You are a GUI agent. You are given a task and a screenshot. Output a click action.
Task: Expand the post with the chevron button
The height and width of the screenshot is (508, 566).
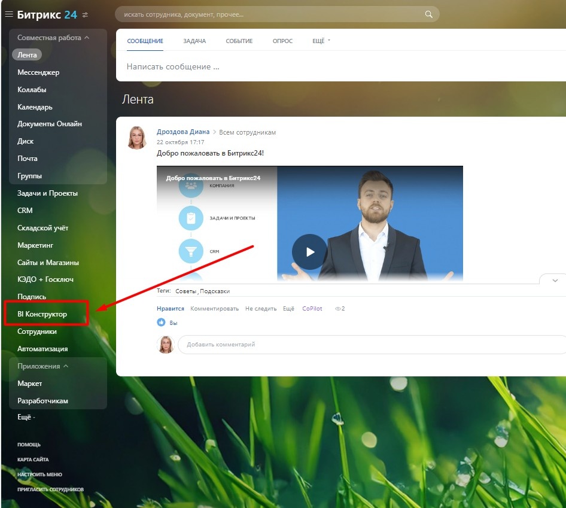click(555, 281)
